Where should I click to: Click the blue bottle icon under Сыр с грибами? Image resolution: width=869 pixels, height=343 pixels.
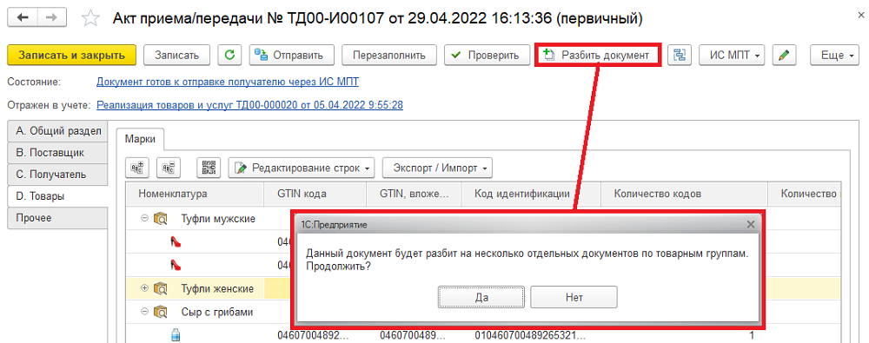[176, 335]
